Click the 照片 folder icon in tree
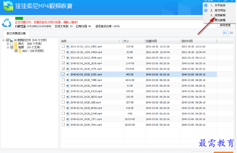 coord(16,44)
